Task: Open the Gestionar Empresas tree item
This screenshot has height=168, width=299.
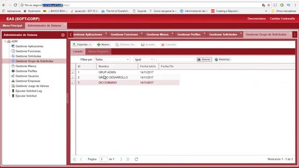Action: coord(28,81)
